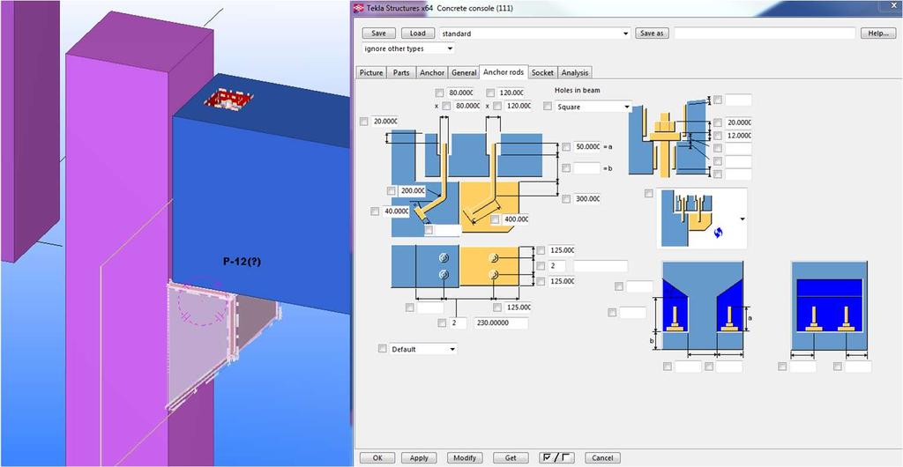This screenshot has height=467, width=903.
Task: Click the 12.000 value field
Action: point(738,136)
